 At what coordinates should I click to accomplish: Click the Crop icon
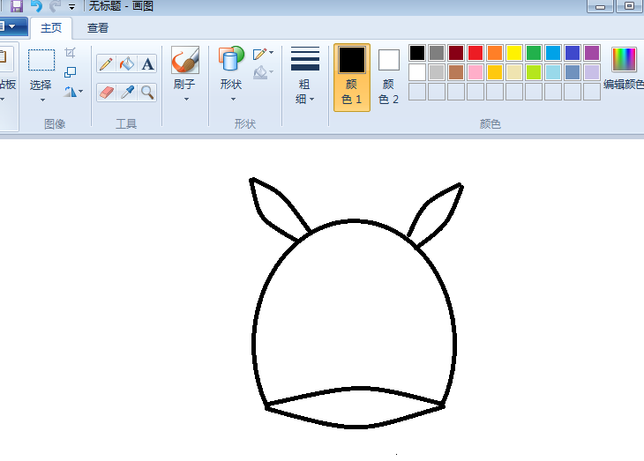pyautogui.click(x=71, y=53)
